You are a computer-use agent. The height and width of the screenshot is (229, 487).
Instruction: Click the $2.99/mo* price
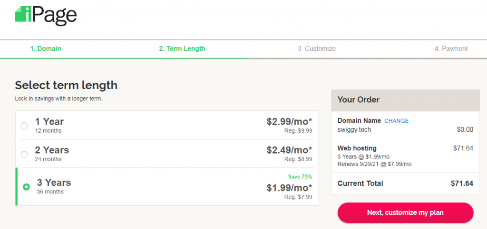pos(289,122)
